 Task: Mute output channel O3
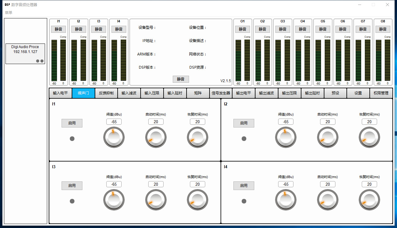283,29
